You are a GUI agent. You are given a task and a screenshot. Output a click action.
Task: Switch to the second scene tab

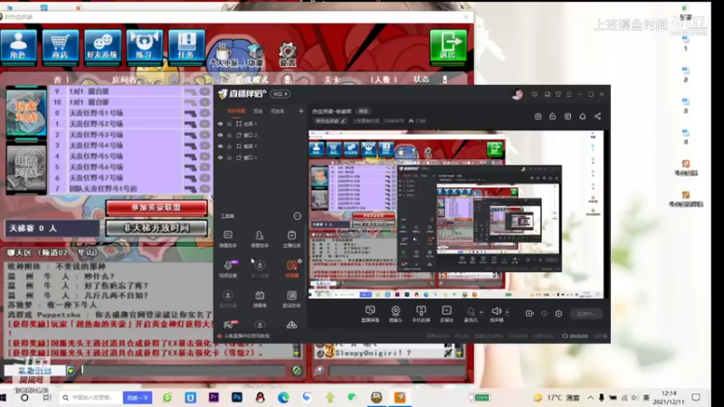point(258,111)
